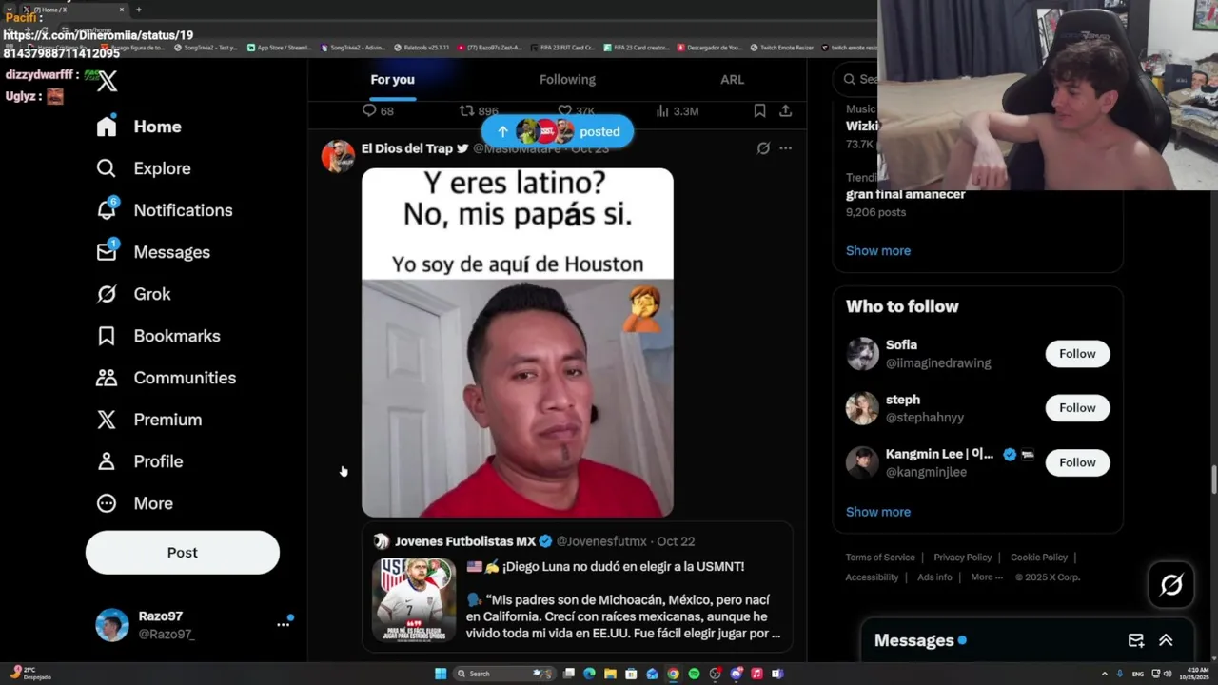Open Microsoft Edge from taskbar
Viewport: 1218px width, 685px height.
click(x=589, y=674)
